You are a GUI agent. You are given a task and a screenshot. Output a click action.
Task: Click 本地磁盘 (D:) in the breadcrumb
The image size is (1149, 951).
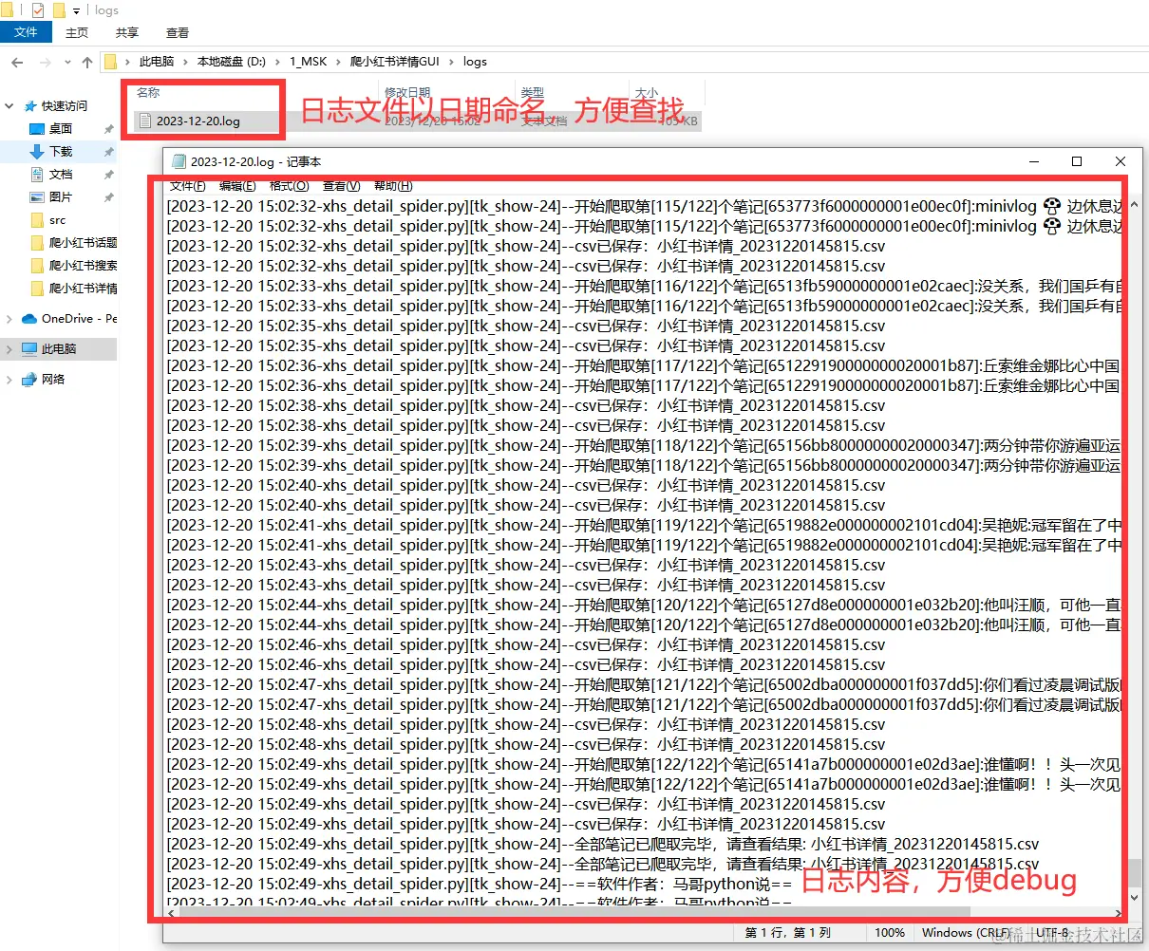(x=232, y=62)
